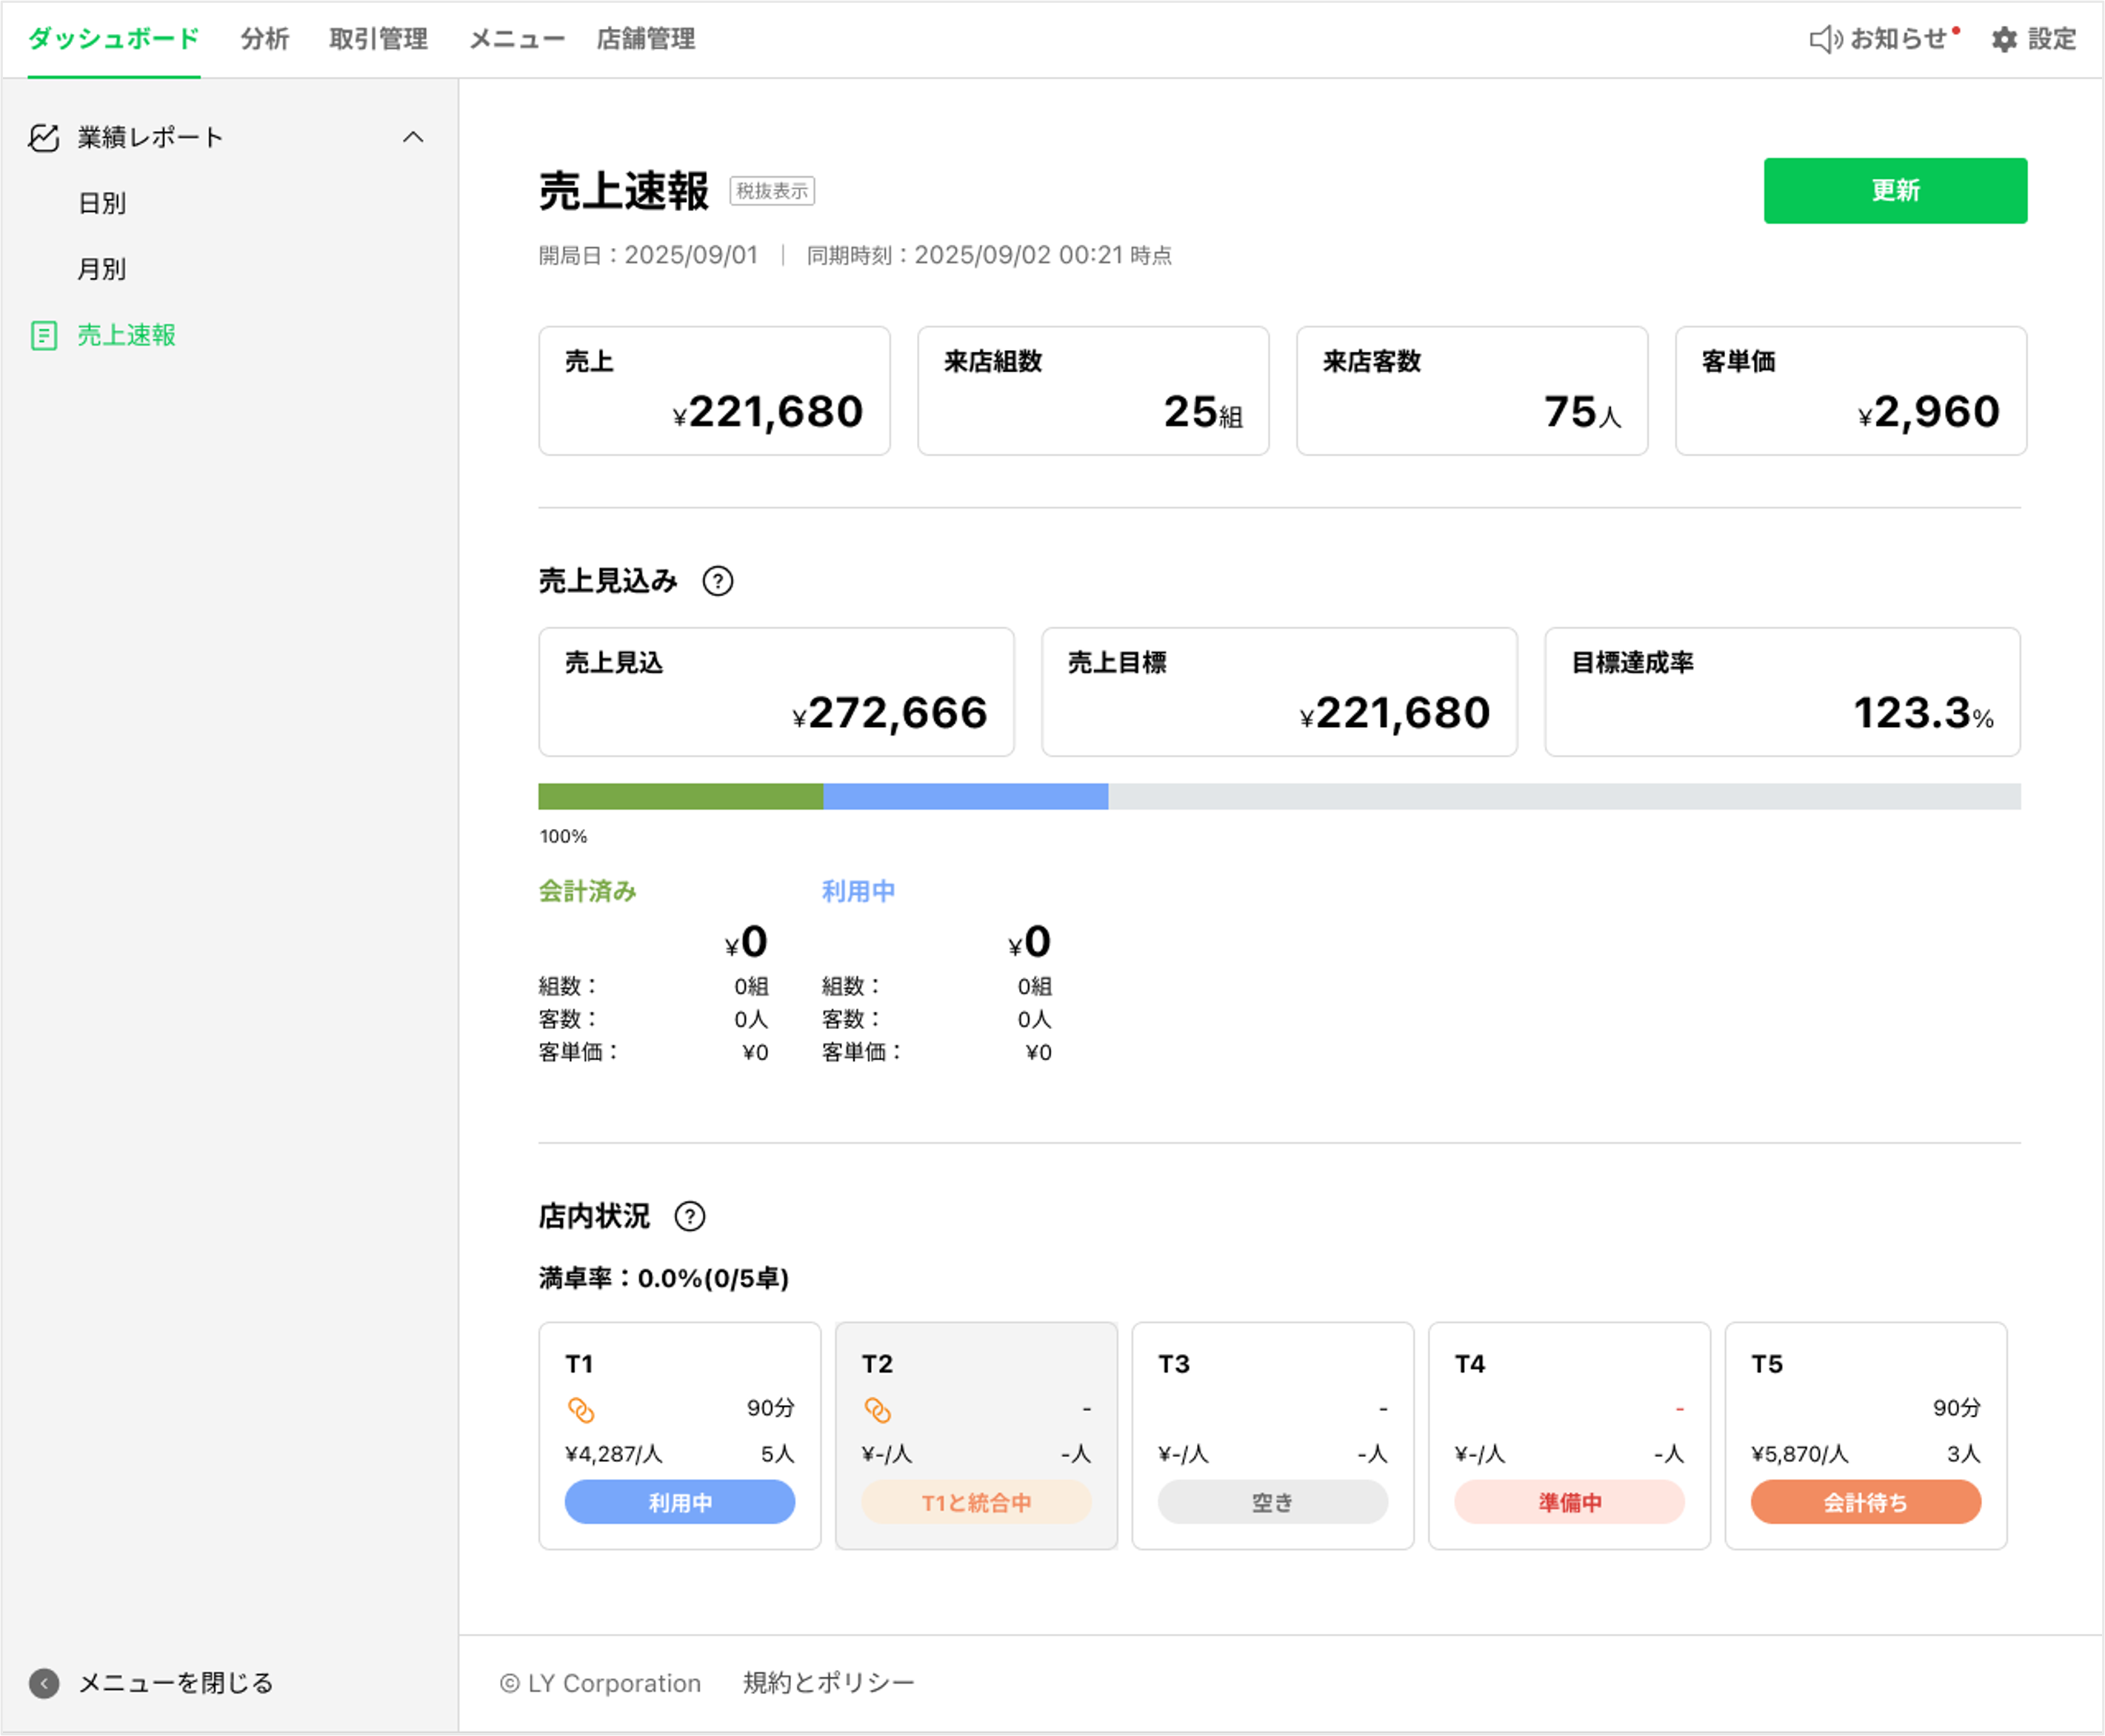
Task: Click the 売上速報 document icon in sidebar
Action: tap(44, 335)
